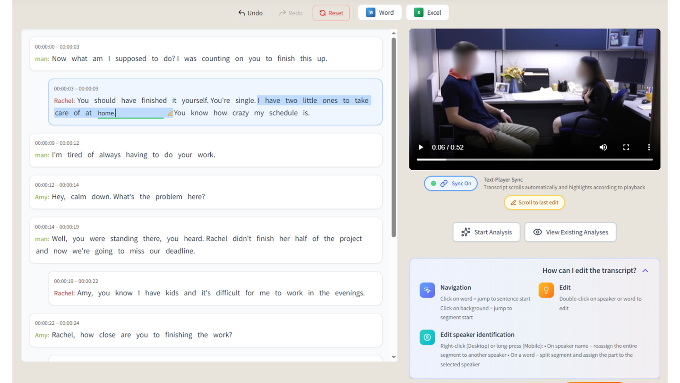This screenshot has width=680, height=383.
Task: Click the Edit lightbulb help icon
Action: point(546,290)
